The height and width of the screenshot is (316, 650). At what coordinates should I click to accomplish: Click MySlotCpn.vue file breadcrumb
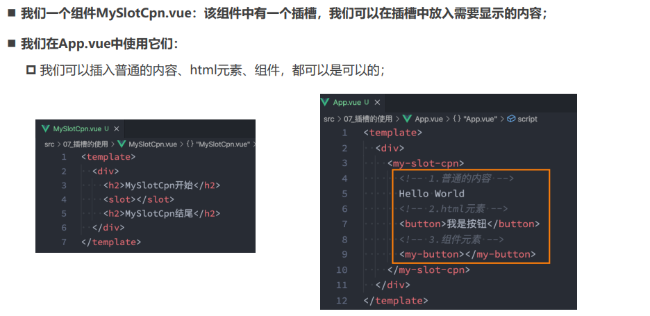coord(153,144)
